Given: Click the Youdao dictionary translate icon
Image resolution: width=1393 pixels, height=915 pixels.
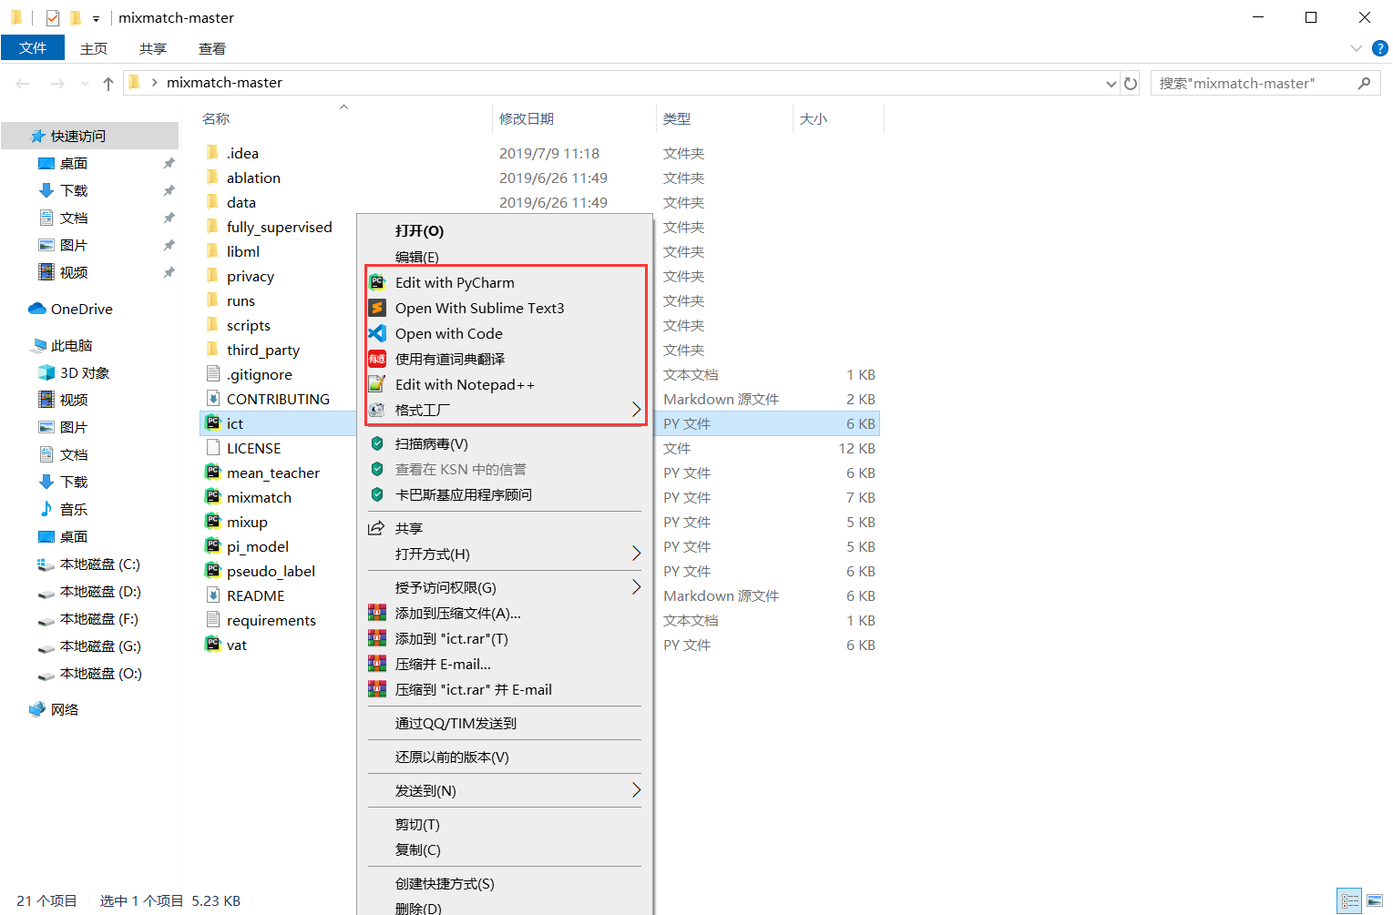Looking at the screenshot, I should click(x=377, y=359).
